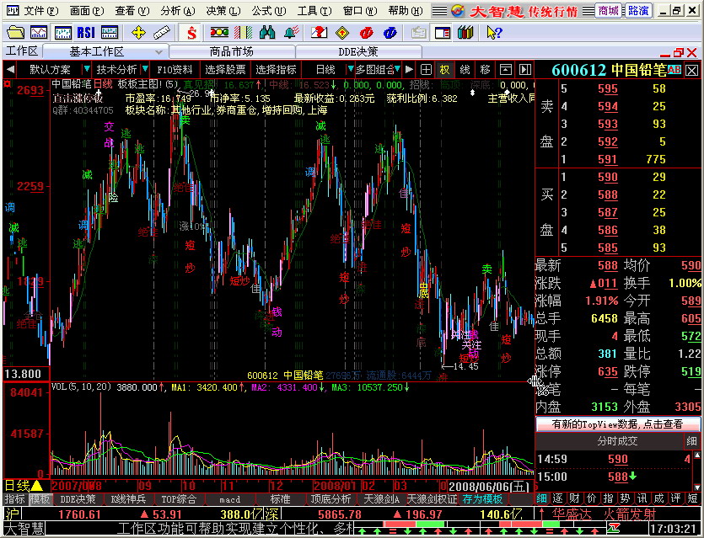
Task: Click the 17:03:21 clock in status bar
Action: pyautogui.click(x=674, y=529)
